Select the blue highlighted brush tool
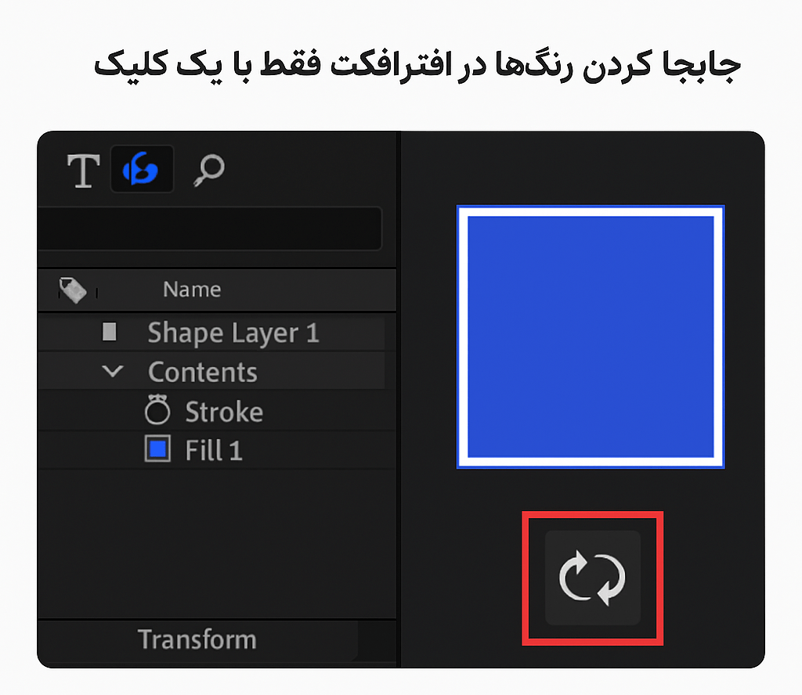The height and width of the screenshot is (695, 802). tap(141, 169)
